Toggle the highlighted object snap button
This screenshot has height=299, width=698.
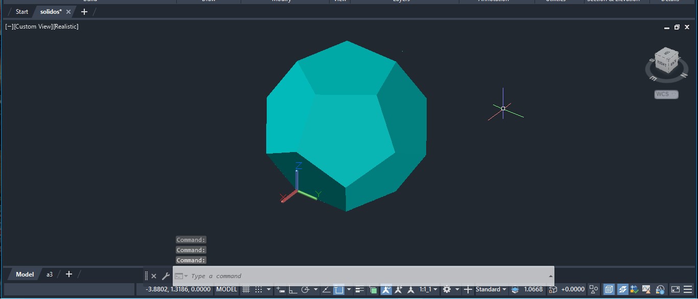click(339, 289)
